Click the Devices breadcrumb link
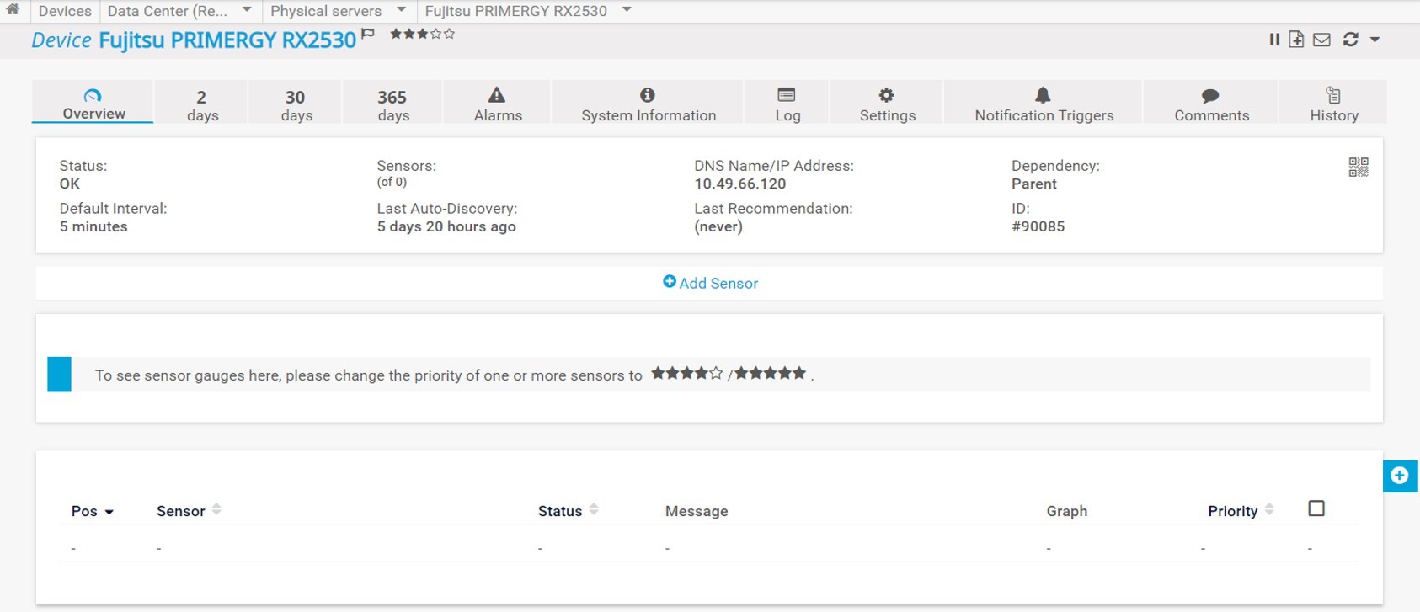Viewport: 1420px width, 612px height. pos(65,11)
